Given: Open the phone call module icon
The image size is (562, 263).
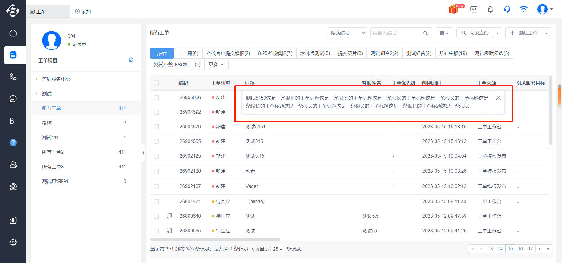Looking at the screenshot, I should tap(13, 77).
